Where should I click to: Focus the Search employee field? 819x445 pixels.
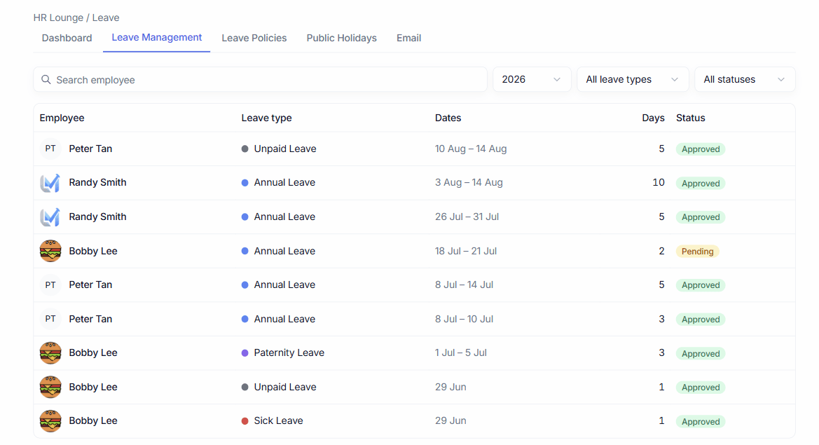pos(260,79)
